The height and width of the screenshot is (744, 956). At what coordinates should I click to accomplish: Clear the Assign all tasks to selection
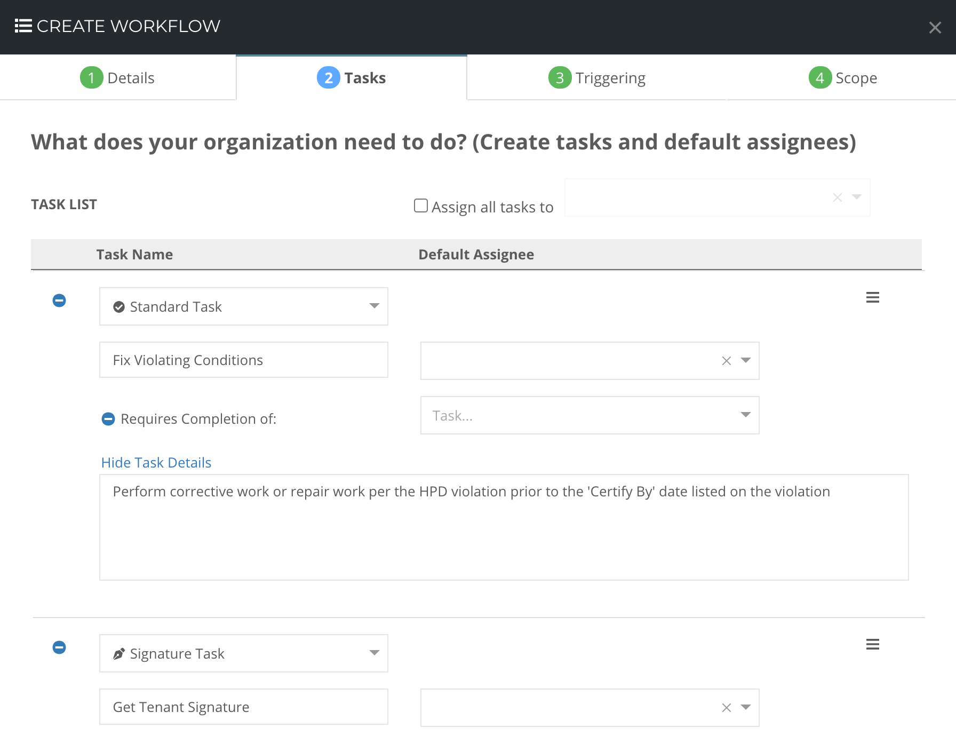838,197
